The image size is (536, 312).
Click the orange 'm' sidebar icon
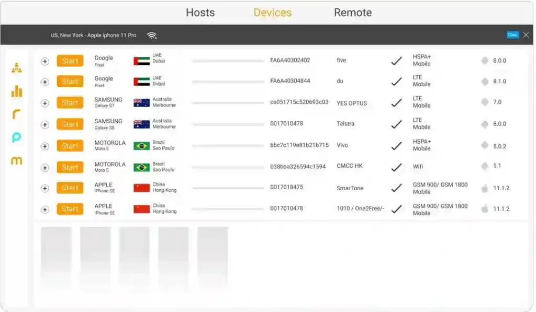click(16, 160)
